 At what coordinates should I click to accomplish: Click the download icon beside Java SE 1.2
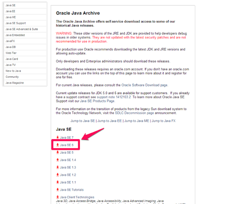click(58, 175)
